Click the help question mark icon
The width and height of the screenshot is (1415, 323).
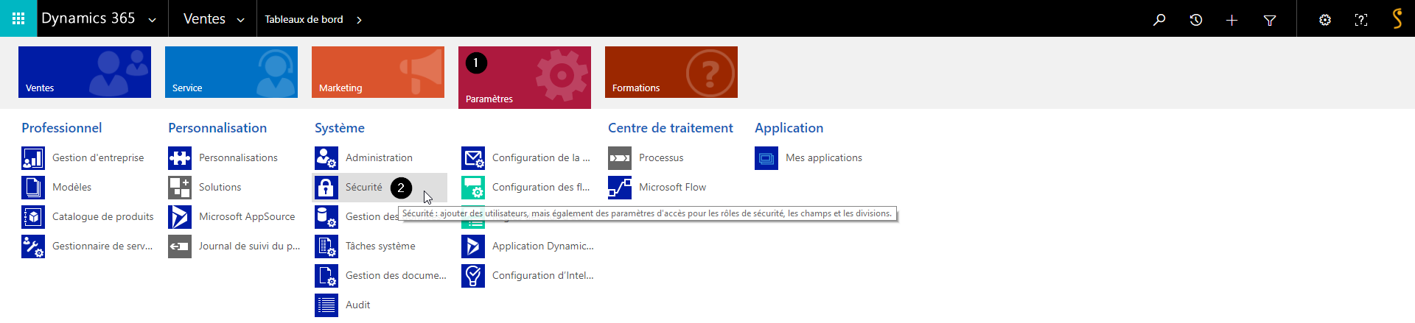(x=1361, y=20)
